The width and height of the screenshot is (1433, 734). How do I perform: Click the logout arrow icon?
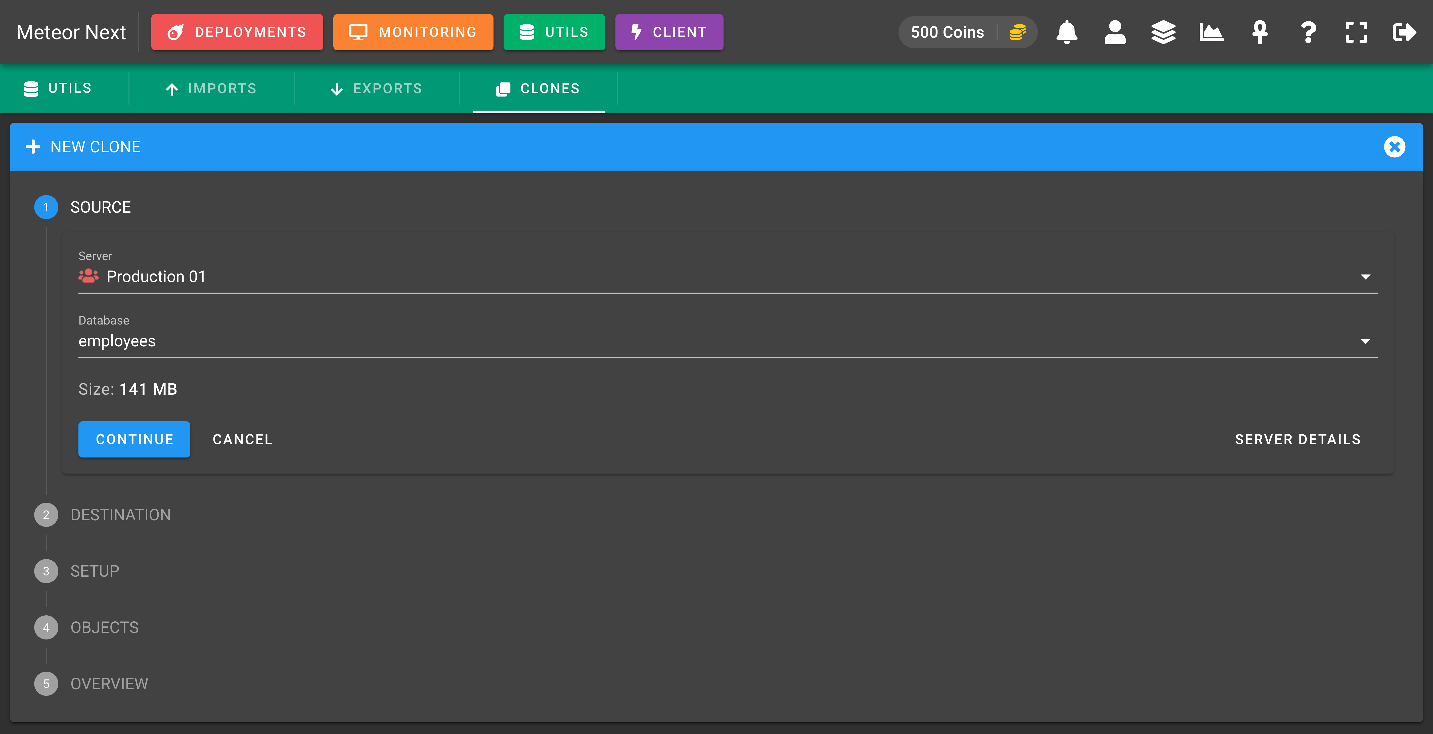(x=1404, y=32)
